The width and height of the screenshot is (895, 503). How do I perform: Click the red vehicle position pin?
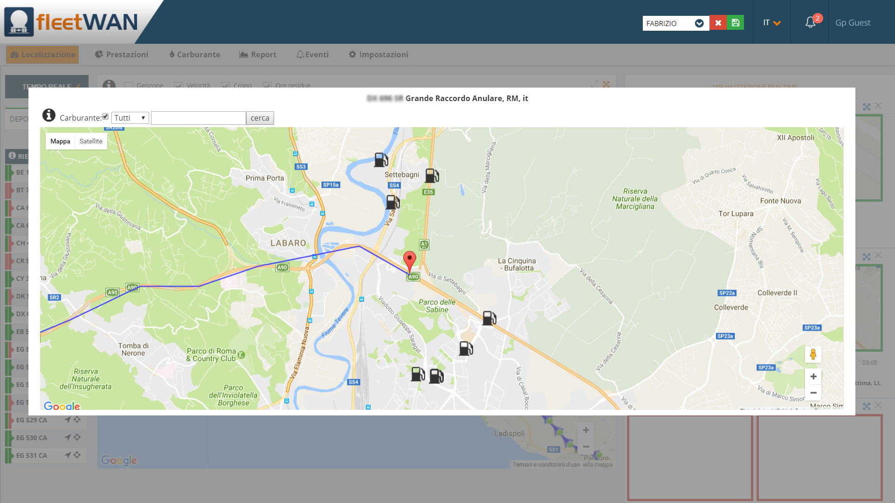point(409,262)
